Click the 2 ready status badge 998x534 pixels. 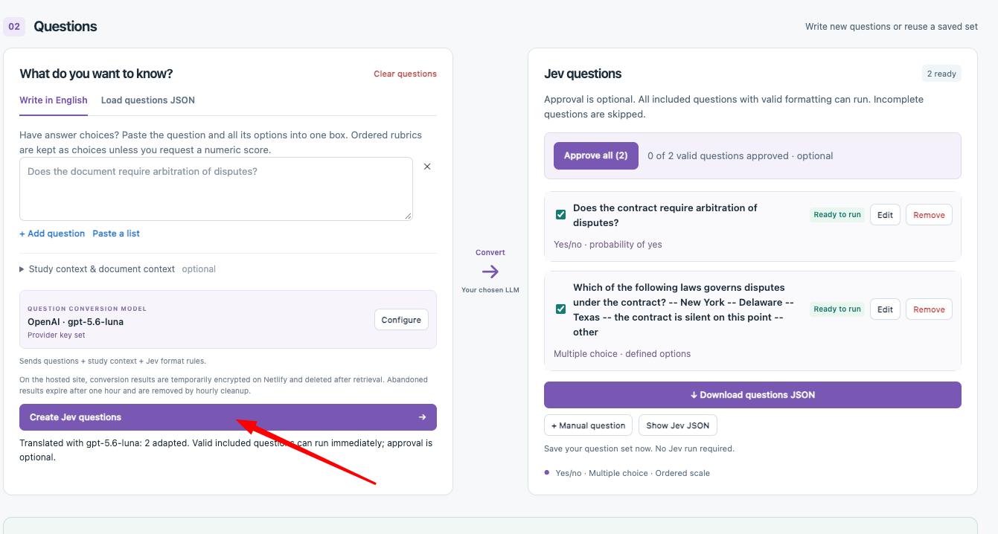click(941, 74)
